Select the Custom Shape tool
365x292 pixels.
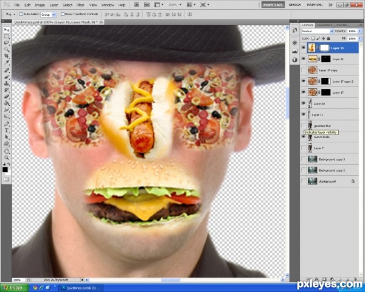[x=7, y=143]
